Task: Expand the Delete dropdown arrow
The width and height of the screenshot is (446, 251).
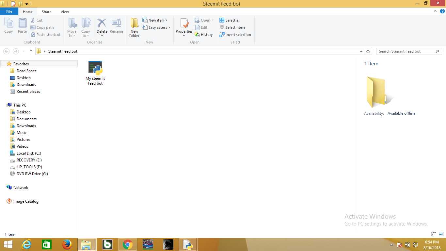Action: point(102,35)
